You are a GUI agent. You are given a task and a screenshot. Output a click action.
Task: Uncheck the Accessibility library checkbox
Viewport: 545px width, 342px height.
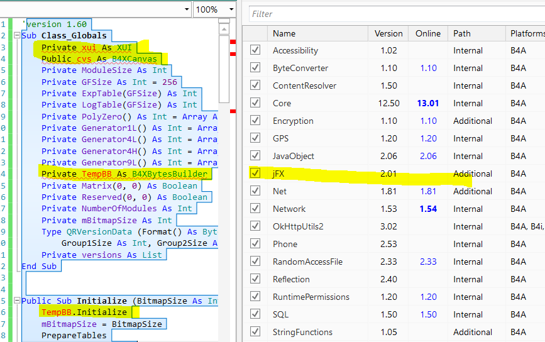click(x=255, y=50)
